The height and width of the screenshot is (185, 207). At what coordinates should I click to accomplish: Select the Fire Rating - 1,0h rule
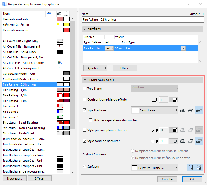coord(36,90)
